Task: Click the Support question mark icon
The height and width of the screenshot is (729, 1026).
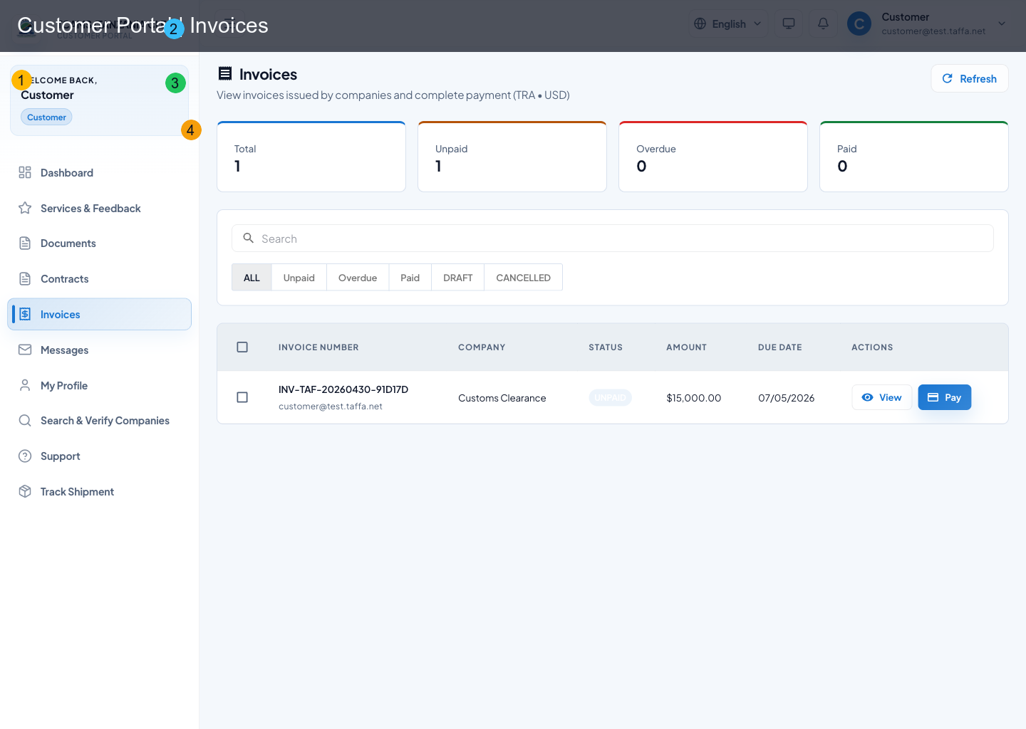Action: (25, 456)
